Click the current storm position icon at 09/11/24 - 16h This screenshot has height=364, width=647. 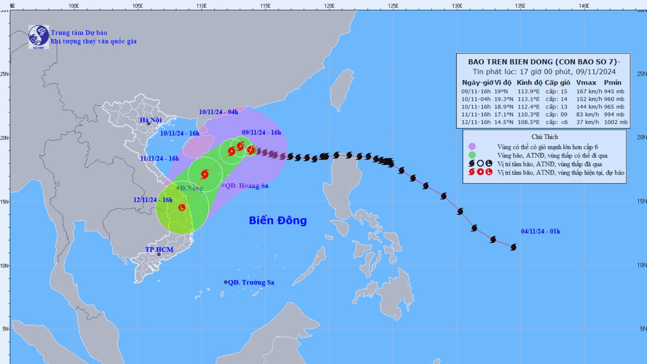tap(251, 150)
